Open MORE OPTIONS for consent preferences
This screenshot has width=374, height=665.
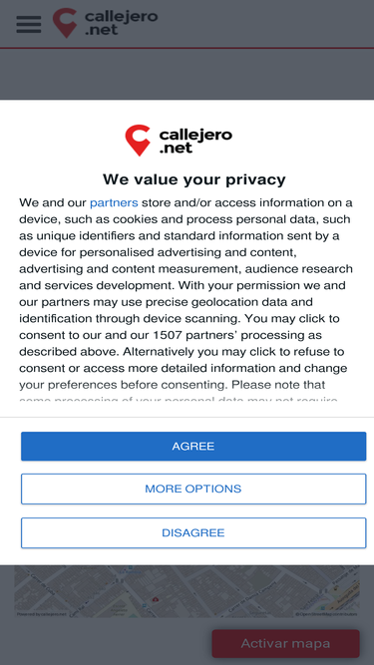pos(193,489)
